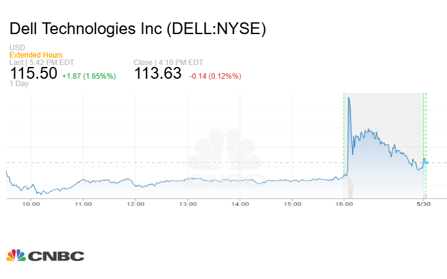Click the red volume bars near 16:00
Screen dimensions: 447x279
pos(350,187)
